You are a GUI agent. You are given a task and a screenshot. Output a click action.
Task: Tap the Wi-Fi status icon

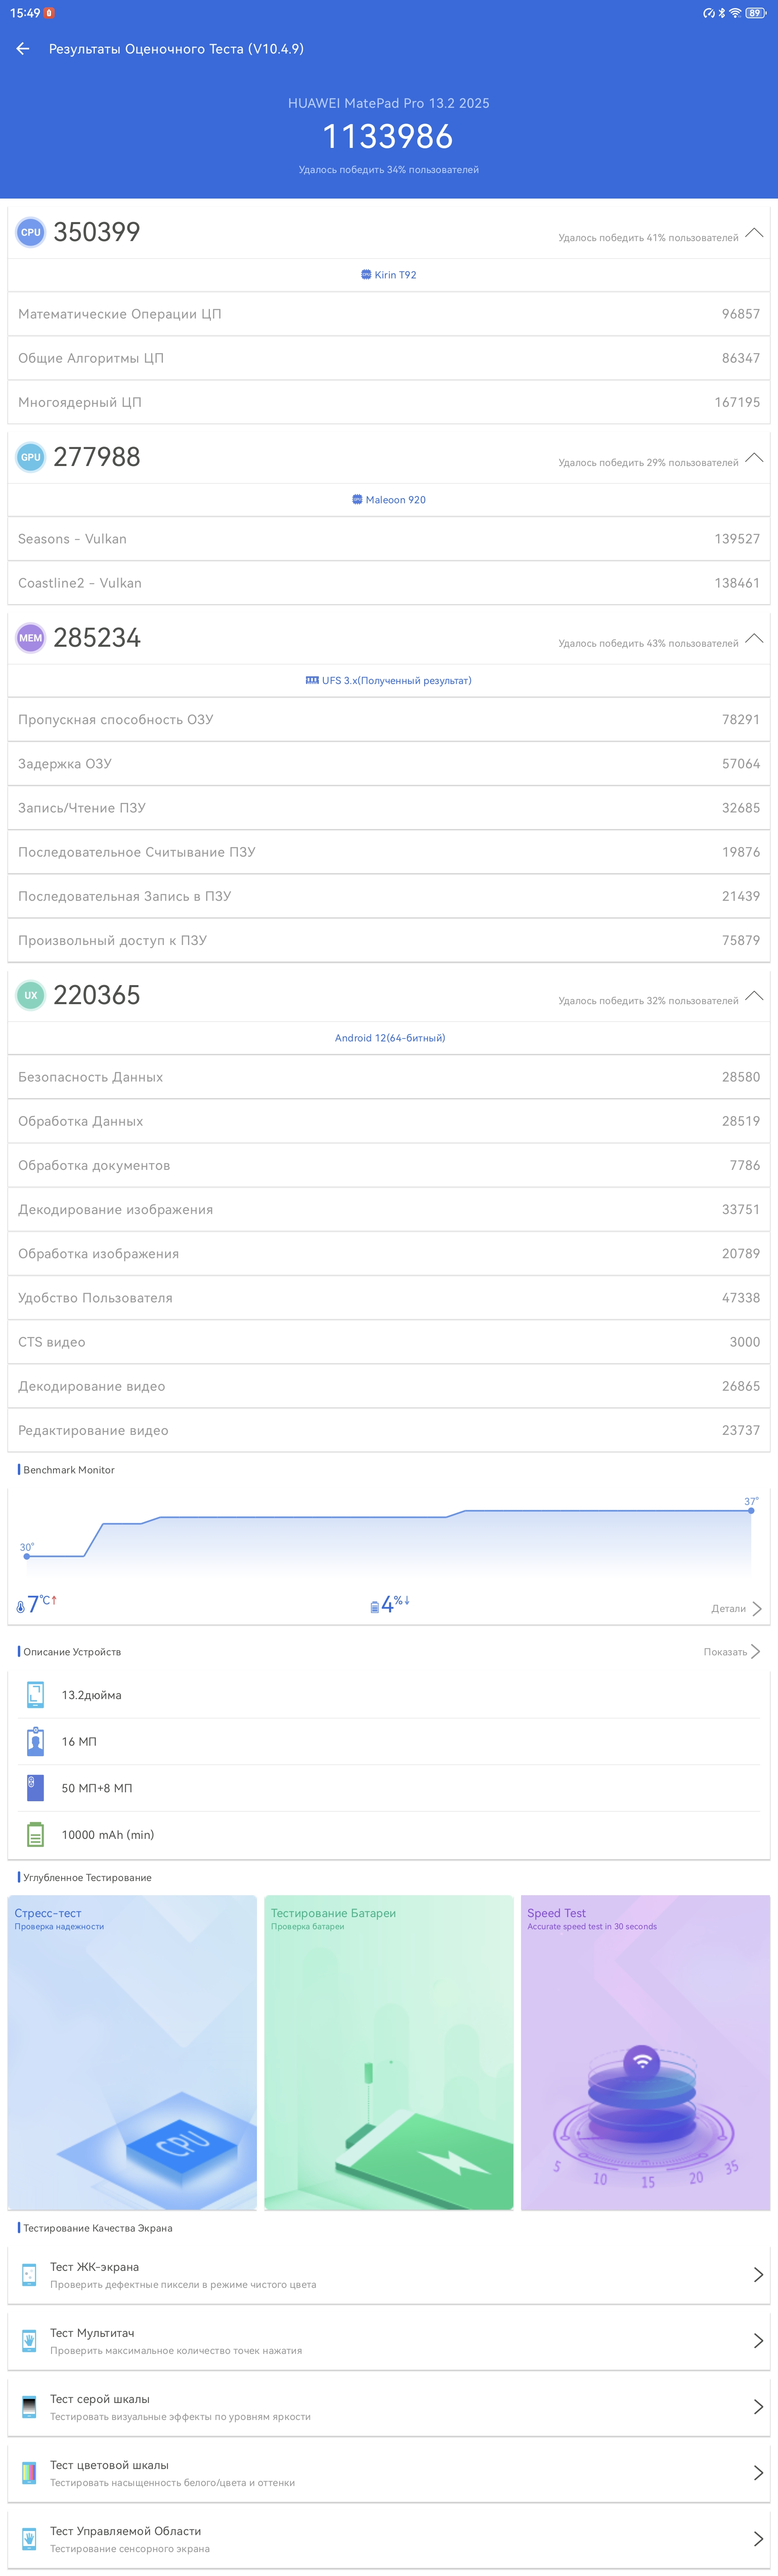[735, 13]
